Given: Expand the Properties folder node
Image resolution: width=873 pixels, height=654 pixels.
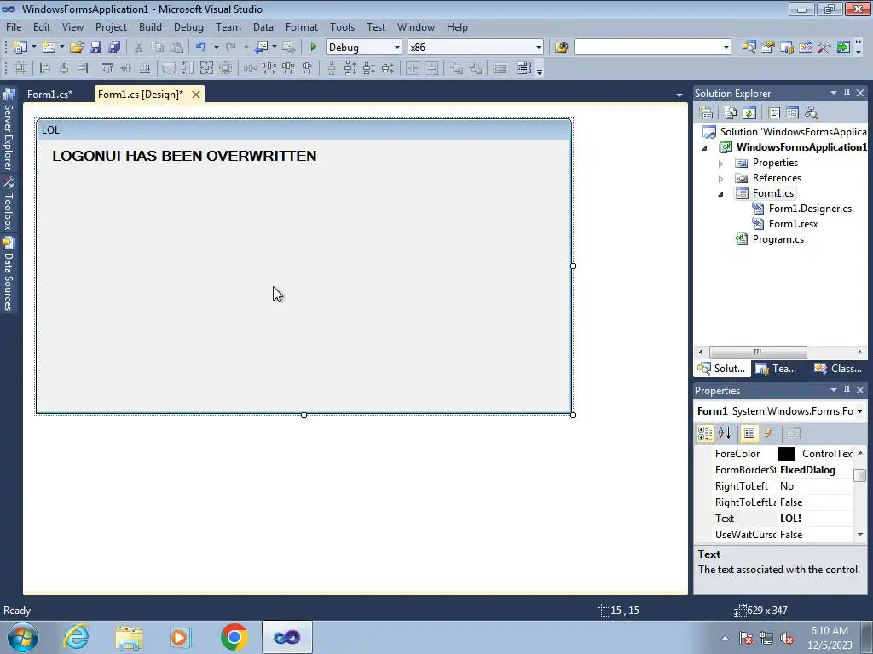Looking at the screenshot, I should [x=720, y=163].
